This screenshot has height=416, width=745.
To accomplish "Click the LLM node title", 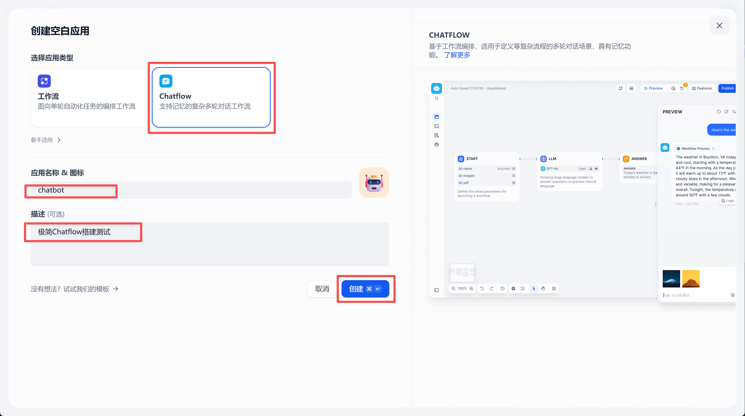I will tap(552, 159).
